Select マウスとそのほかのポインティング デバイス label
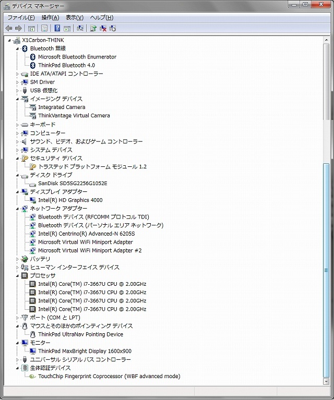The height and width of the screenshot is (400, 334). click(x=81, y=326)
